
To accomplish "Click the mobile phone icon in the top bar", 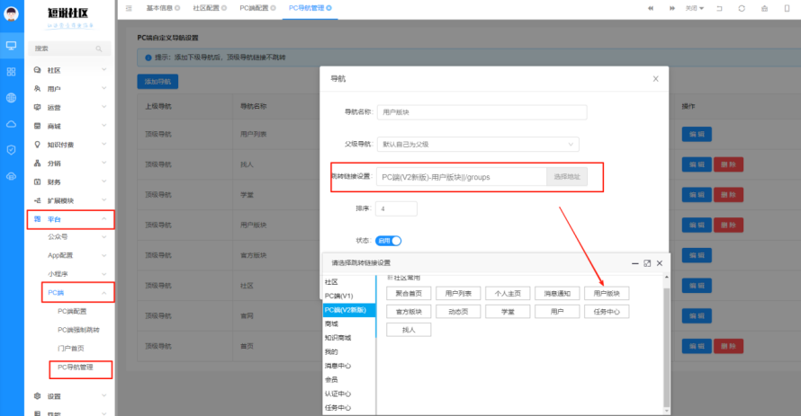I will [787, 8].
